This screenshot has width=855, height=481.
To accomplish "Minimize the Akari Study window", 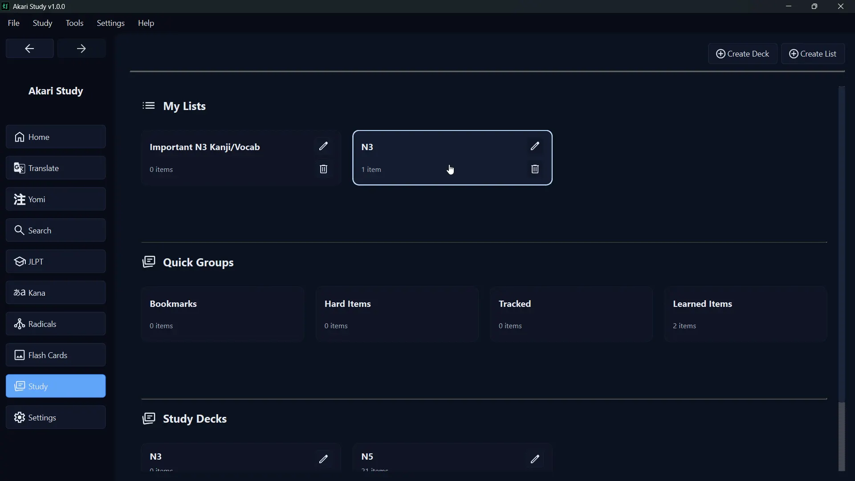I will tap(789, 6).
